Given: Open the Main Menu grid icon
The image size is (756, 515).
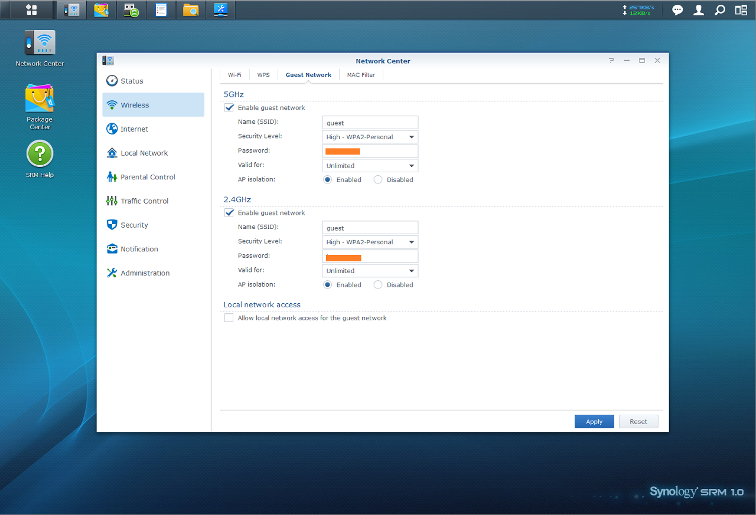Looking at the screenshot, I should point(31,10).
